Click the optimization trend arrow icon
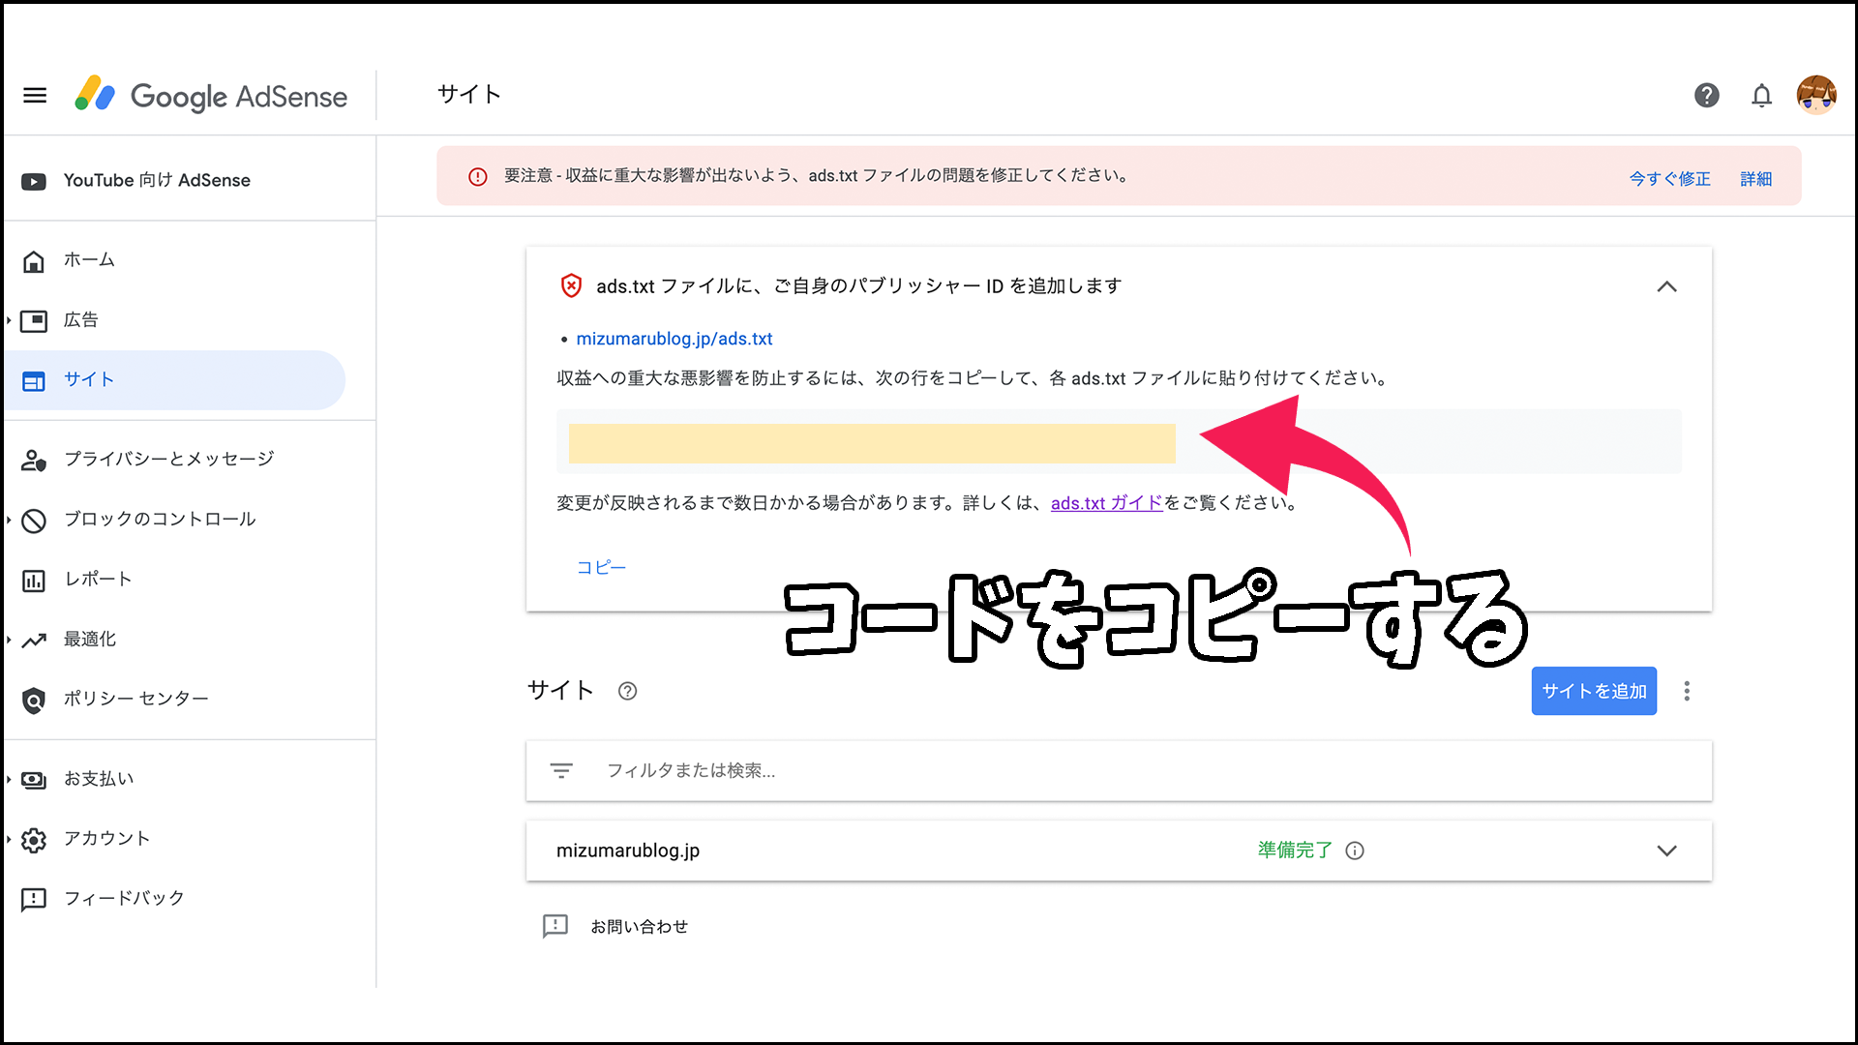This screenshot has height=1045, width=1858. 34,641
